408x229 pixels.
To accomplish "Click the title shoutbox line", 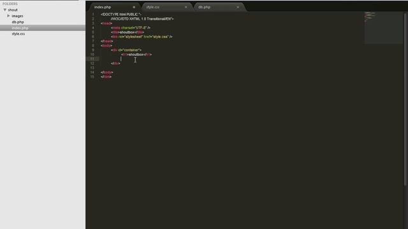I will (127, 32).
